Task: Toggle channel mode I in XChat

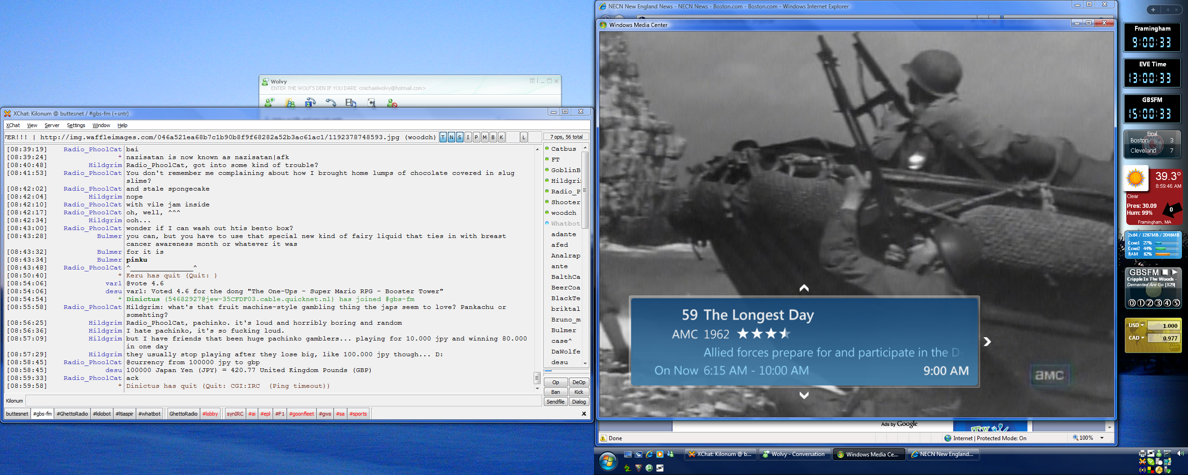Action: pos(468,137)
